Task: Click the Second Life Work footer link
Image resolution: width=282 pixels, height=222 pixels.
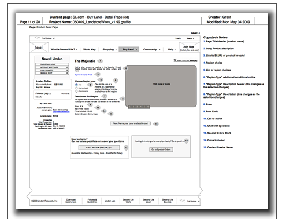Action: pos(128,201)
